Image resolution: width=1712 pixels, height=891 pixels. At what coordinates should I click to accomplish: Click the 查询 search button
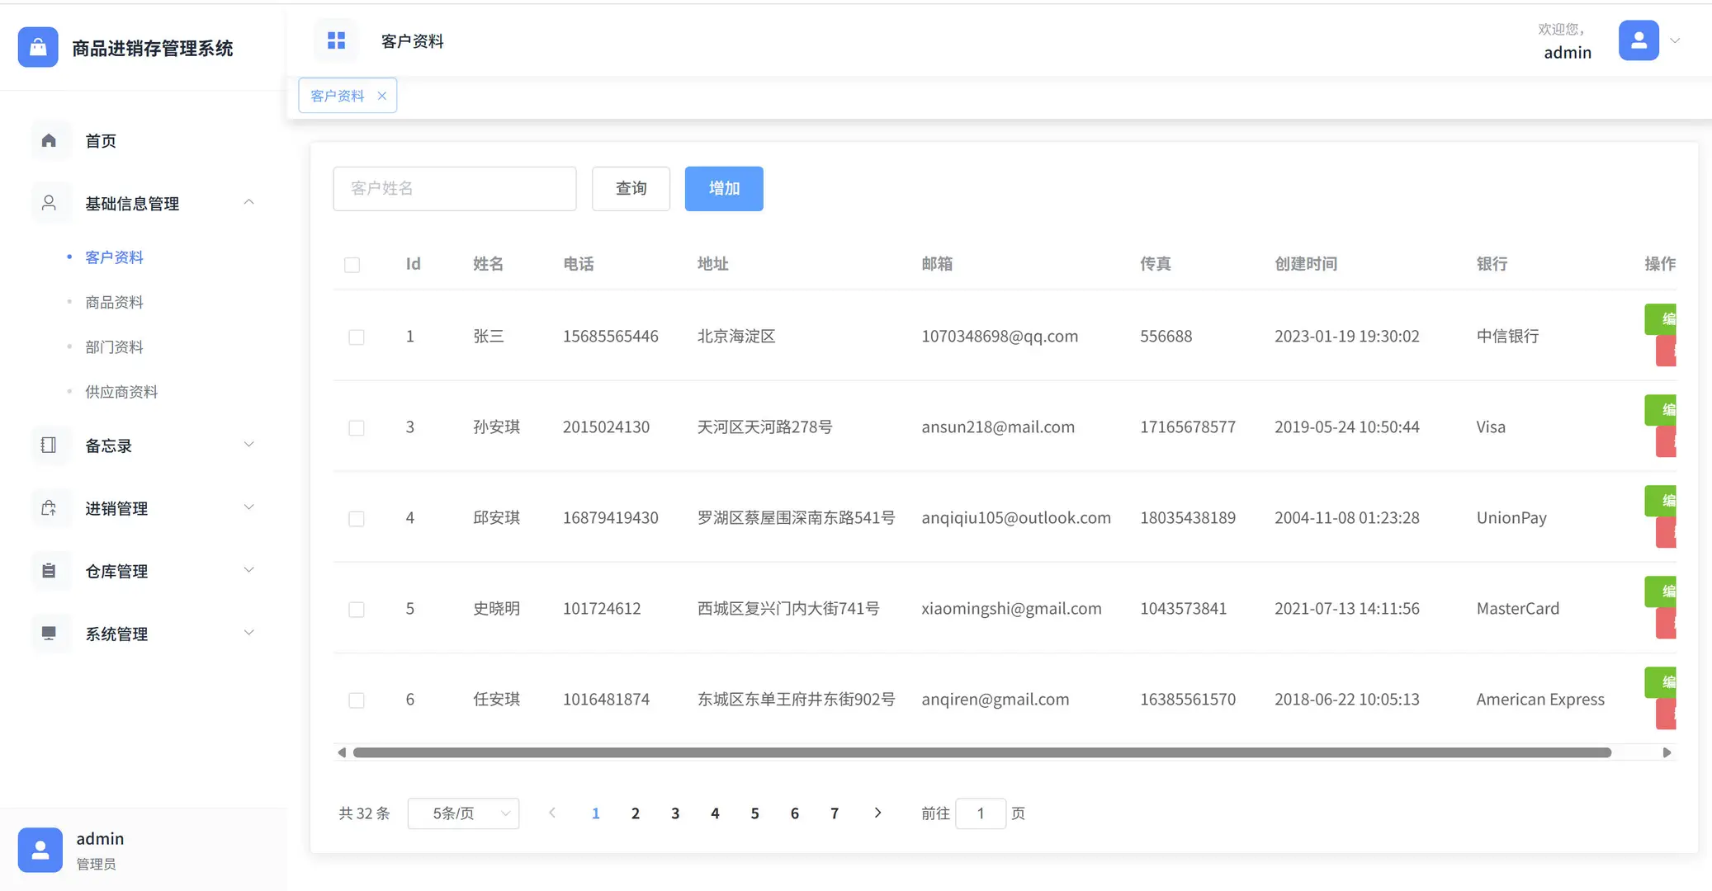tap(630, 188)
